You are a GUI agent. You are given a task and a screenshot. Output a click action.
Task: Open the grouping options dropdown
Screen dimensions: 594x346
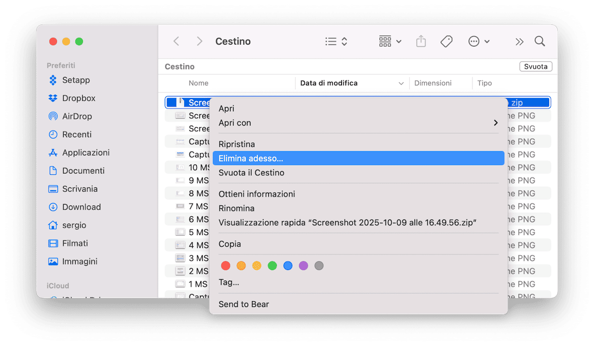point(390,42)
